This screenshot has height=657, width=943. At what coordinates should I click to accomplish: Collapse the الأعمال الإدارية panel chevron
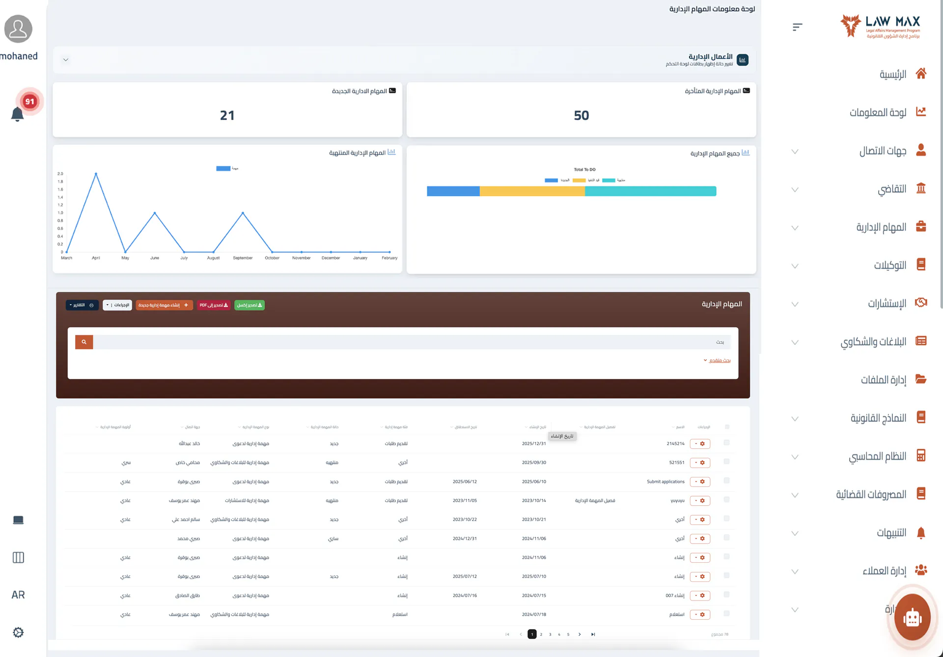click(x=65, y=60)
